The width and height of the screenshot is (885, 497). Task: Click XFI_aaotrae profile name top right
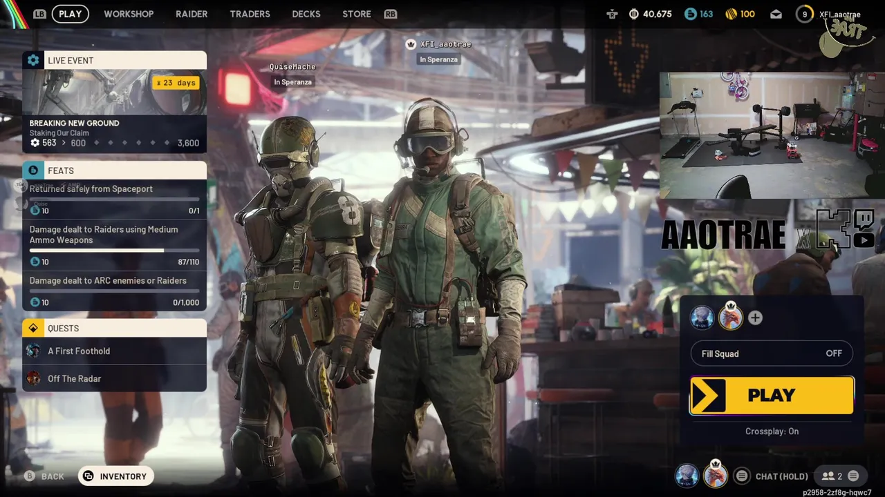click(x=839, y=14)
